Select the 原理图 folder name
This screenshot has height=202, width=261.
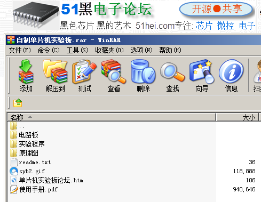pos(28,153)
